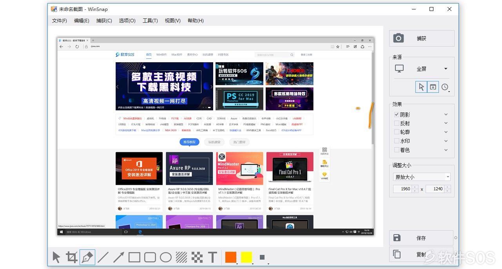Viewport: 502px width, 269px height.
Task: Open the 原始大小 resize dropdown
Action: click(422, 177)
